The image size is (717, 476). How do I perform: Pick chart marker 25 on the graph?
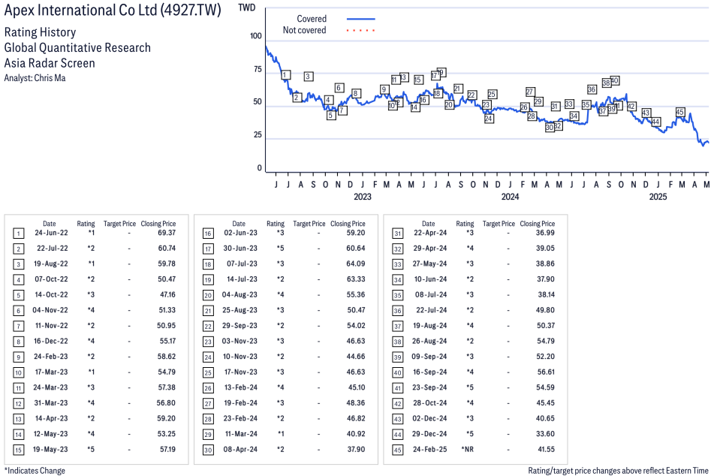point(492,94)
